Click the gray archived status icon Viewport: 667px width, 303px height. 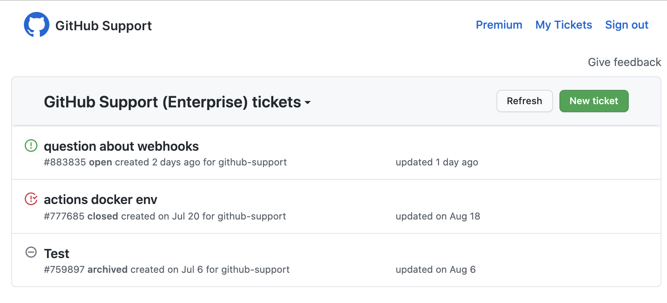(x=31, y=252)
